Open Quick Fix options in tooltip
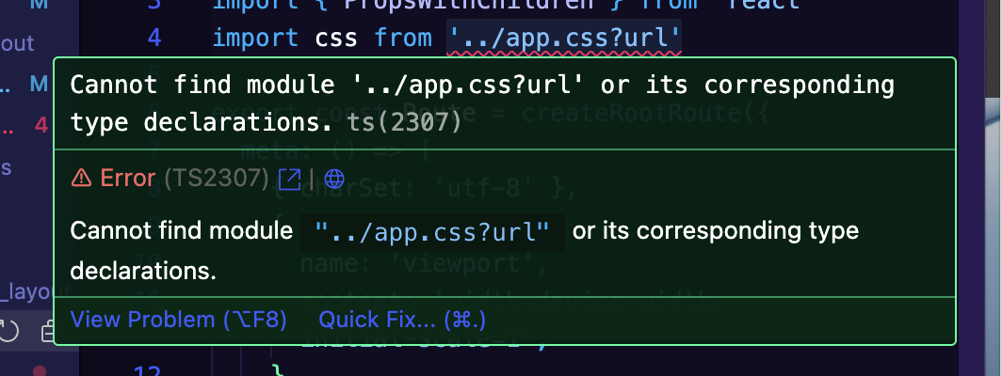The height and width of the screenshot is (376, 1002). point(402,320)
